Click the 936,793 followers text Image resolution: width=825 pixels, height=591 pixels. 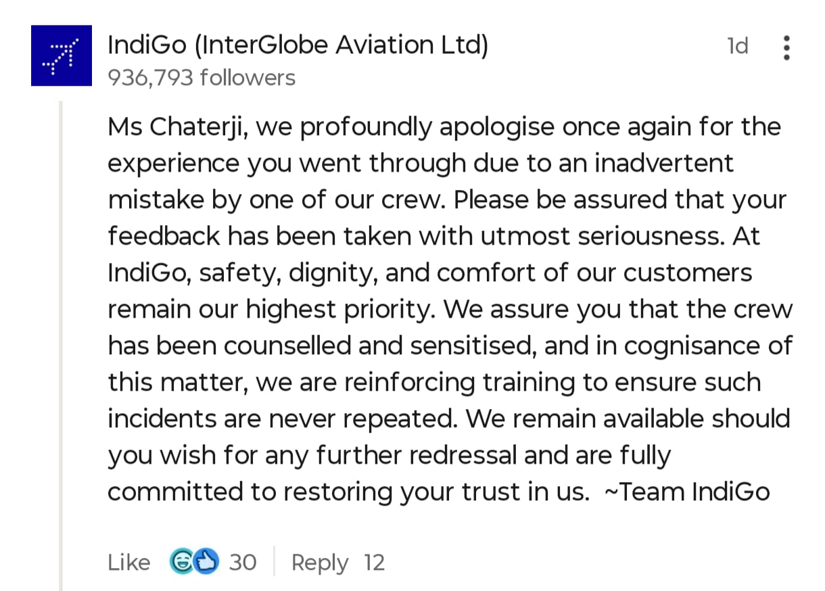[x=202, y=78]
